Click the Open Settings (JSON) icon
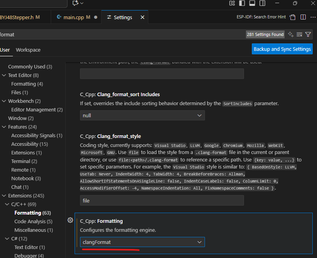317x258 pixels. tap(292, 17)
